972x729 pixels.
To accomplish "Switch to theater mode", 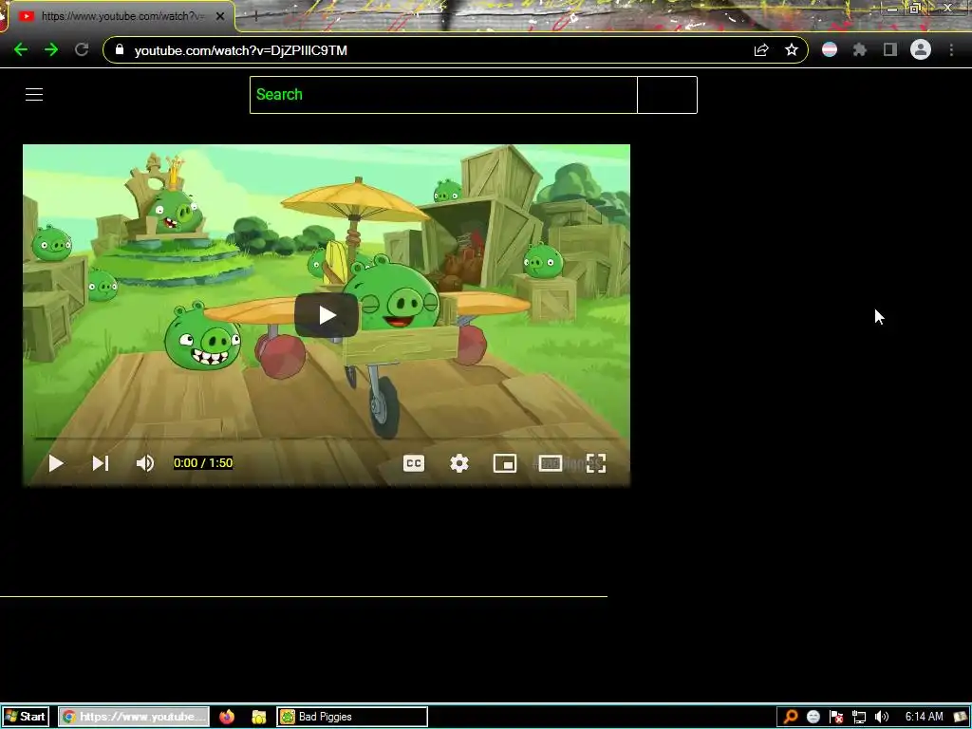I will (551, 463).
